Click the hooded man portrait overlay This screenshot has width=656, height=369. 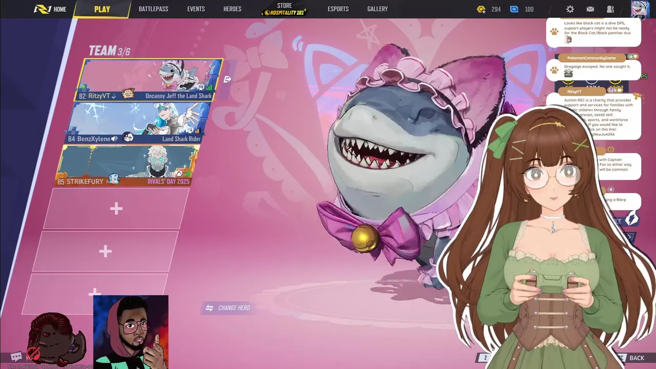(x=131, y=332)
